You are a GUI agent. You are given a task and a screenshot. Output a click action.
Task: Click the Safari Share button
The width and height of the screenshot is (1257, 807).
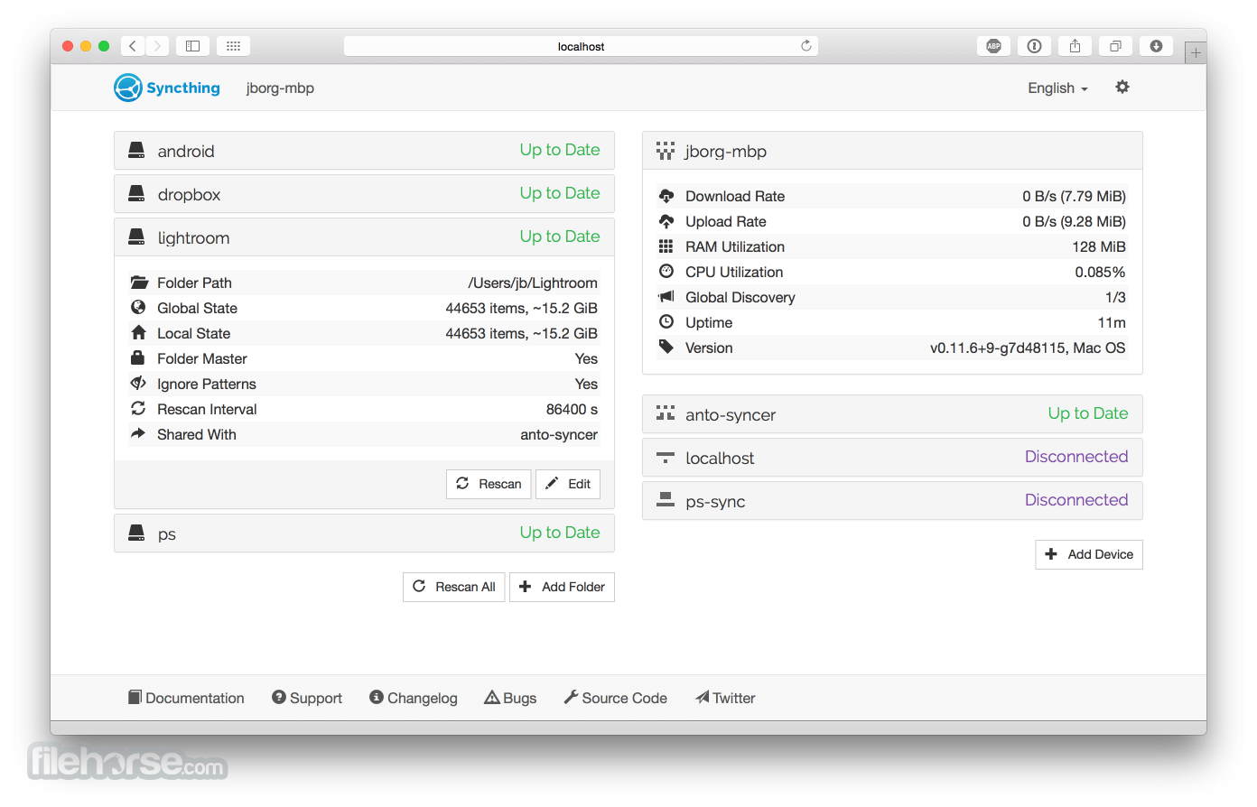[1075, 46]
